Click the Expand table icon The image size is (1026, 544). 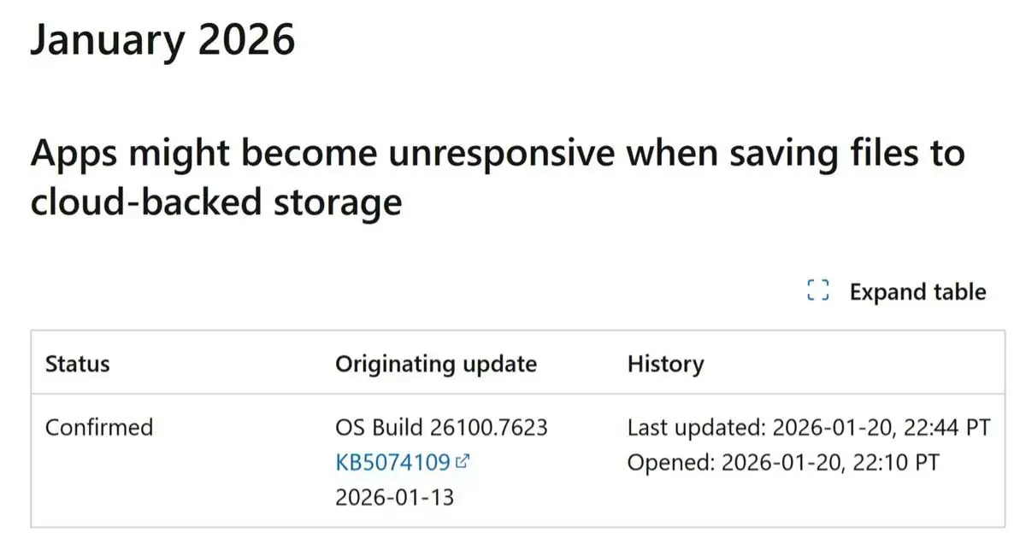point(819,290)
